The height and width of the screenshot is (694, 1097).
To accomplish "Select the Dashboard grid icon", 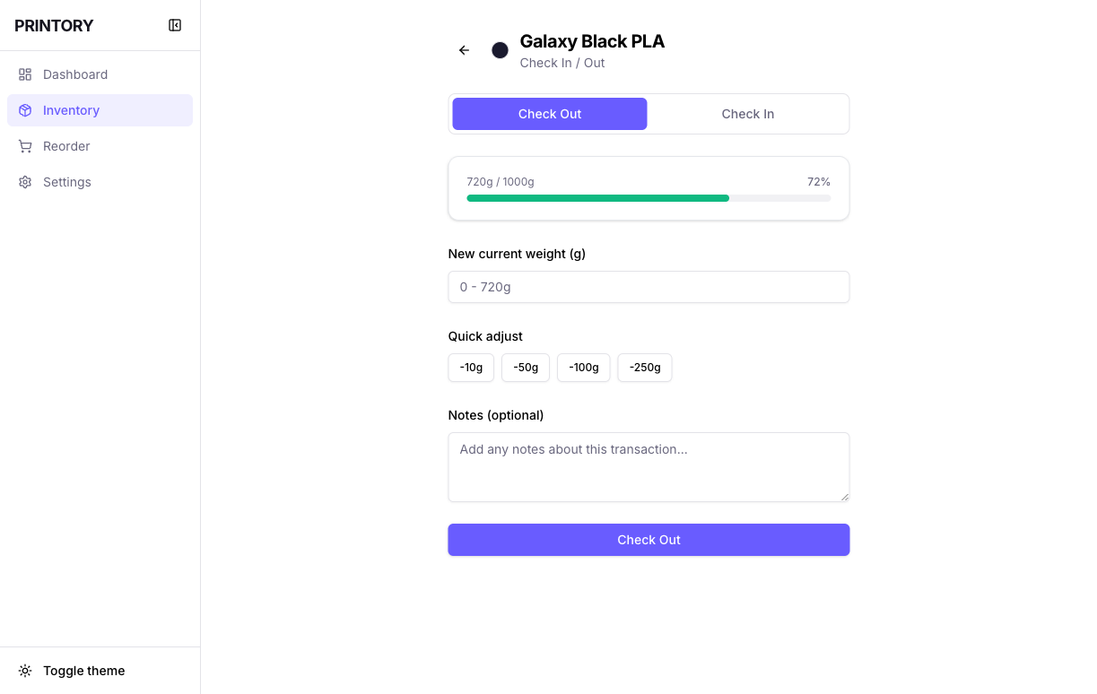I will (x=25, y=74).
